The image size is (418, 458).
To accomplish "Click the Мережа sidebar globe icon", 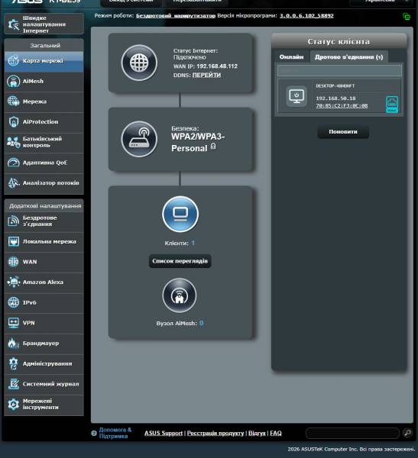I will (x=14, y=102).
